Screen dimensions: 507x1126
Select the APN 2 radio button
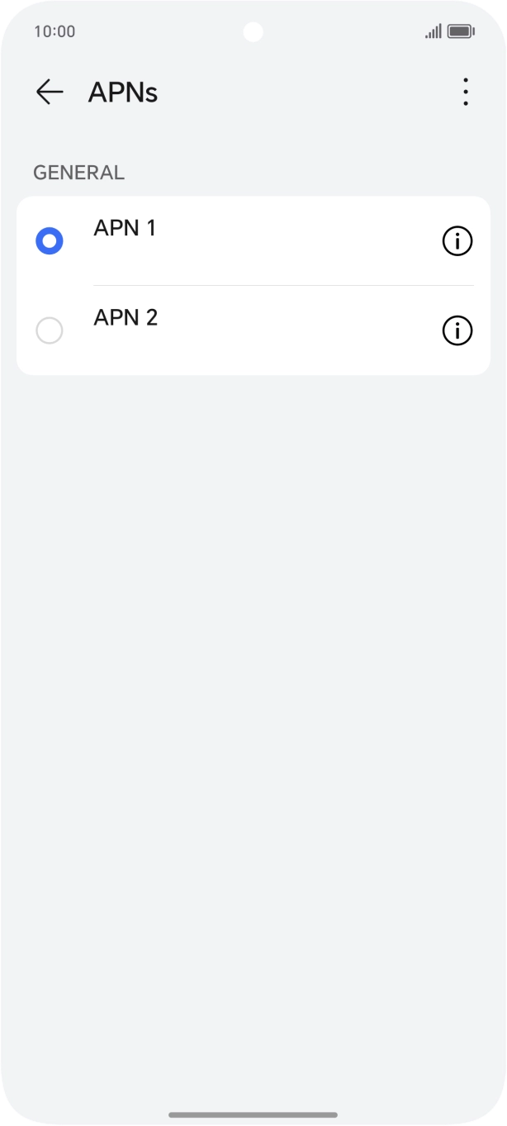click(49, 330)
